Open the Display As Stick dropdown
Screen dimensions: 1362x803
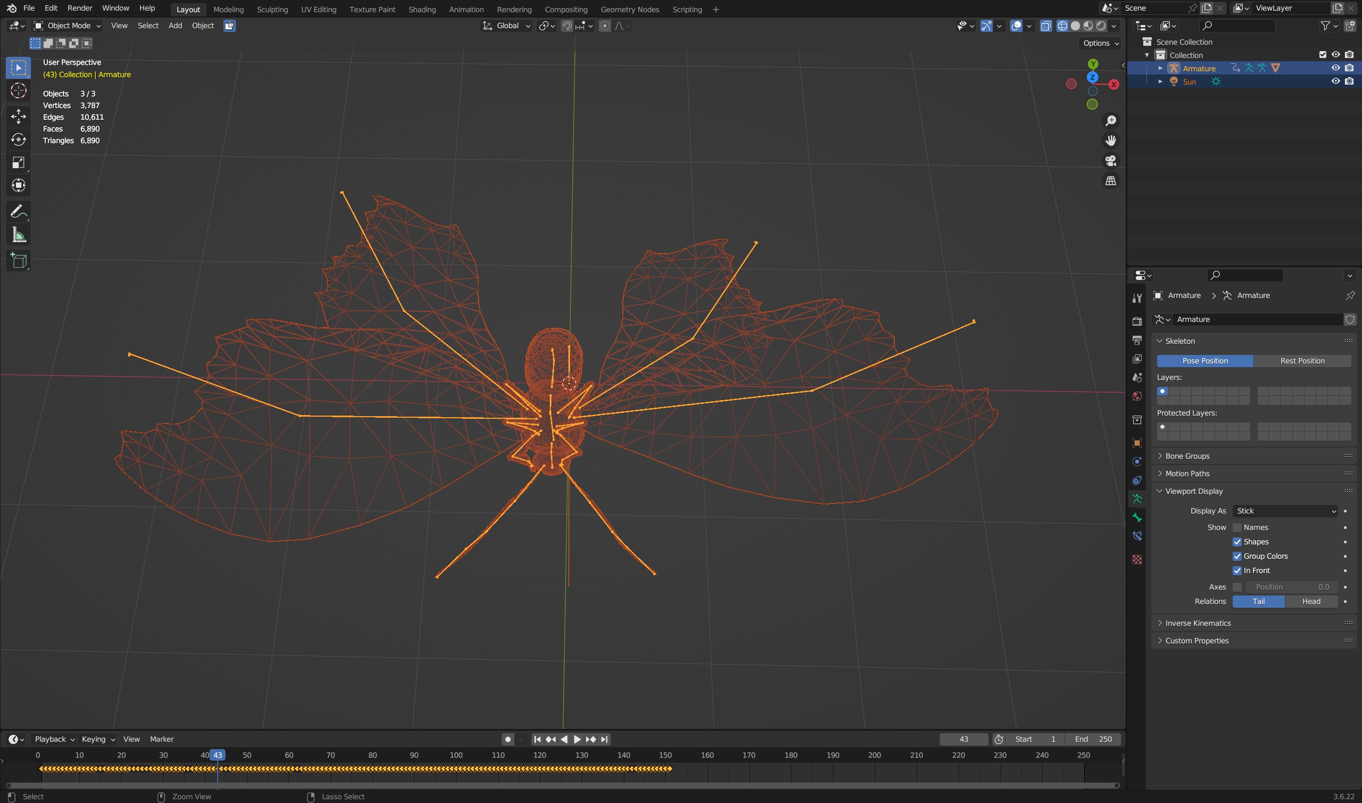(1285, 511)
